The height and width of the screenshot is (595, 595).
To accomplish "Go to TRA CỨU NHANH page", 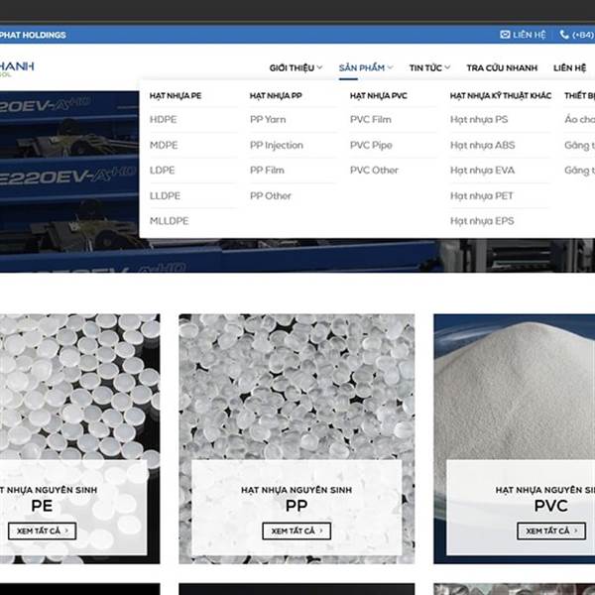I will 502,67.
